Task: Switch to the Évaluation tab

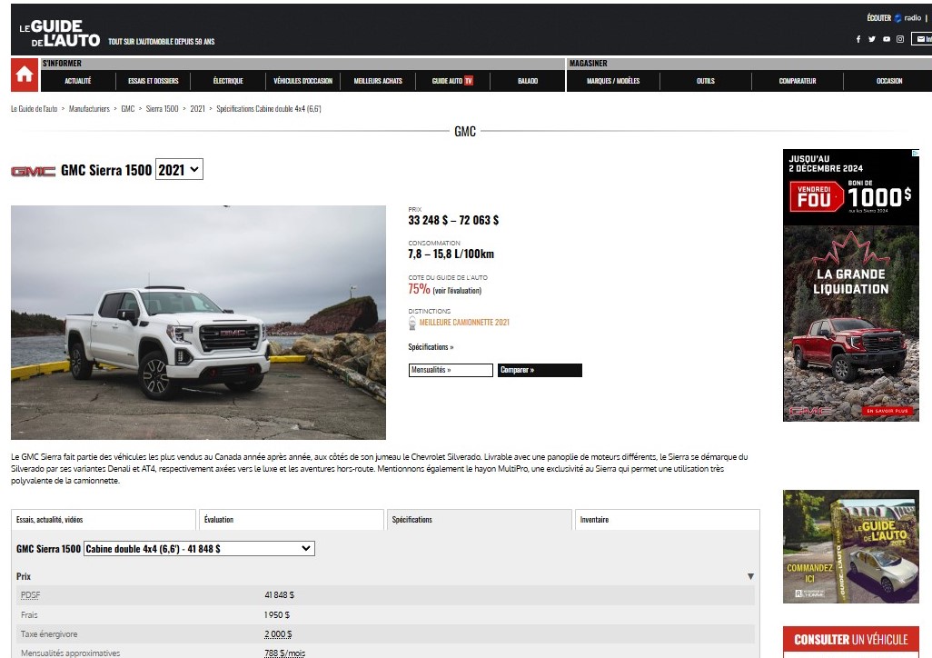Action: [x=292, y=519]
